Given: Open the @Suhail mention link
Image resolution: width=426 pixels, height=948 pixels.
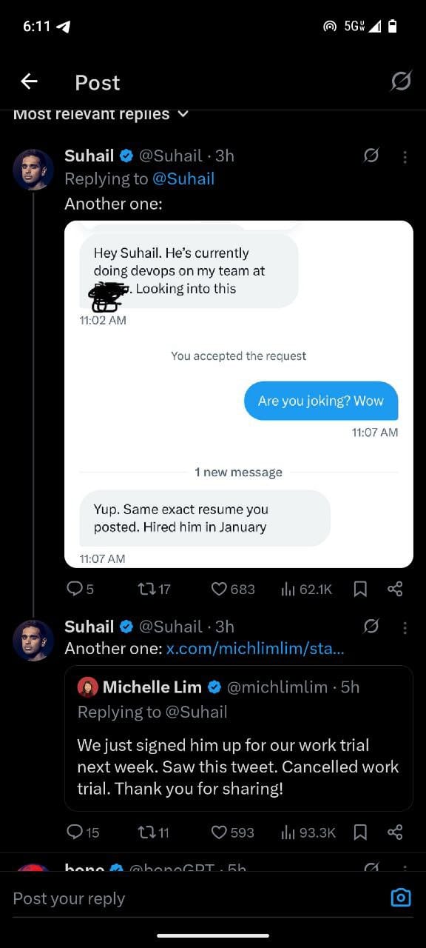Looking at the screenshot, I should (x=183, y=178).
